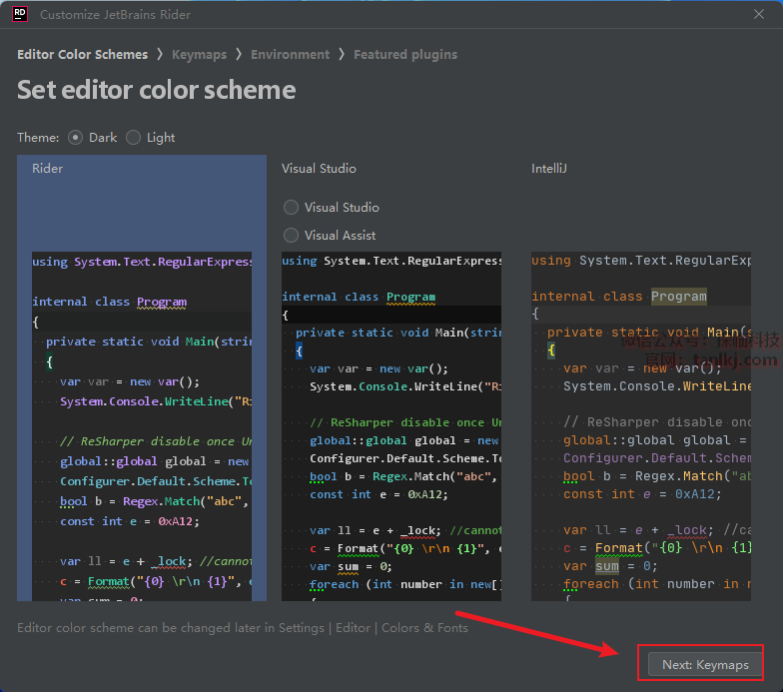Pick the IntelliJ scheme code preview
This screenshot has height=692, width=783.
641,424
